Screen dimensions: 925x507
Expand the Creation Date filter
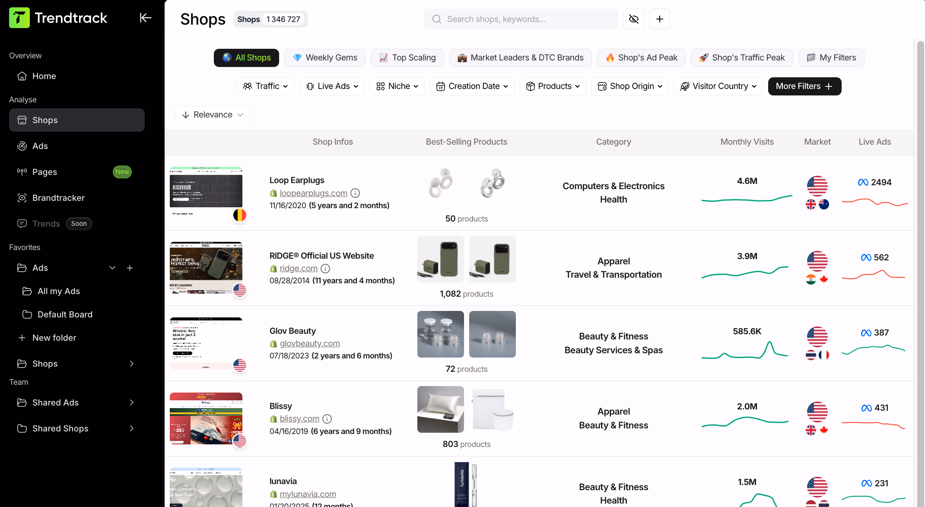point(472,86)
